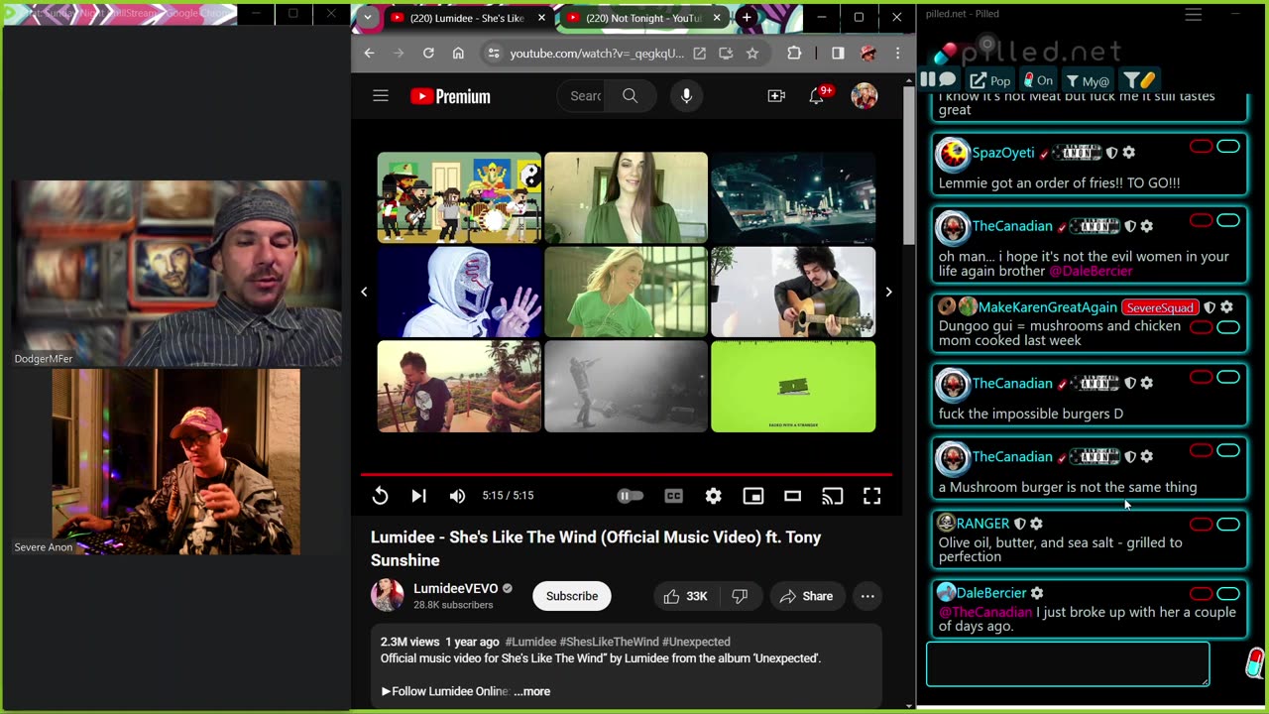Image resolution: width=1269 pixels, height=714 pixels.
Task: Toggle the pill filter in Pilled chat
Action: point(1140,80)
